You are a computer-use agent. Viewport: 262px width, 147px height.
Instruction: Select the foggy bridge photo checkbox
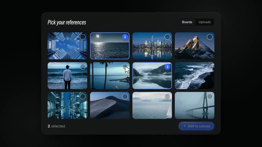(x=210, y=96)
